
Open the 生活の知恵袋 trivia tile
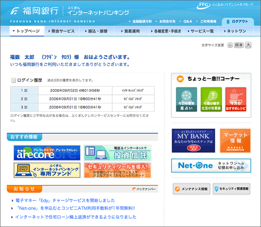[x=211, y=99]
